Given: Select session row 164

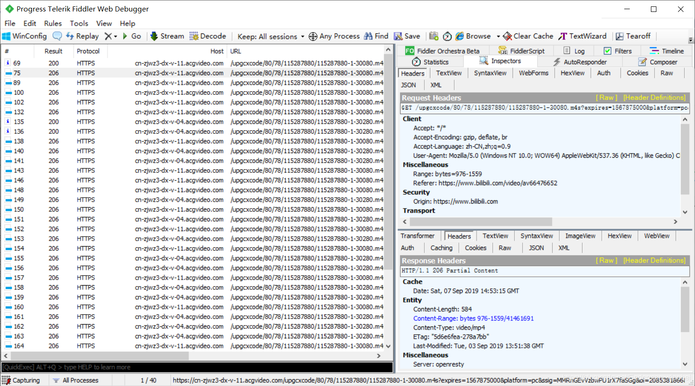Looking at the screenshot, I should [193, 346].
